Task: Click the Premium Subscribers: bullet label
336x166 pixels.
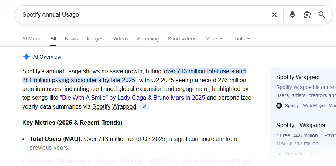Action: (61, 161)
